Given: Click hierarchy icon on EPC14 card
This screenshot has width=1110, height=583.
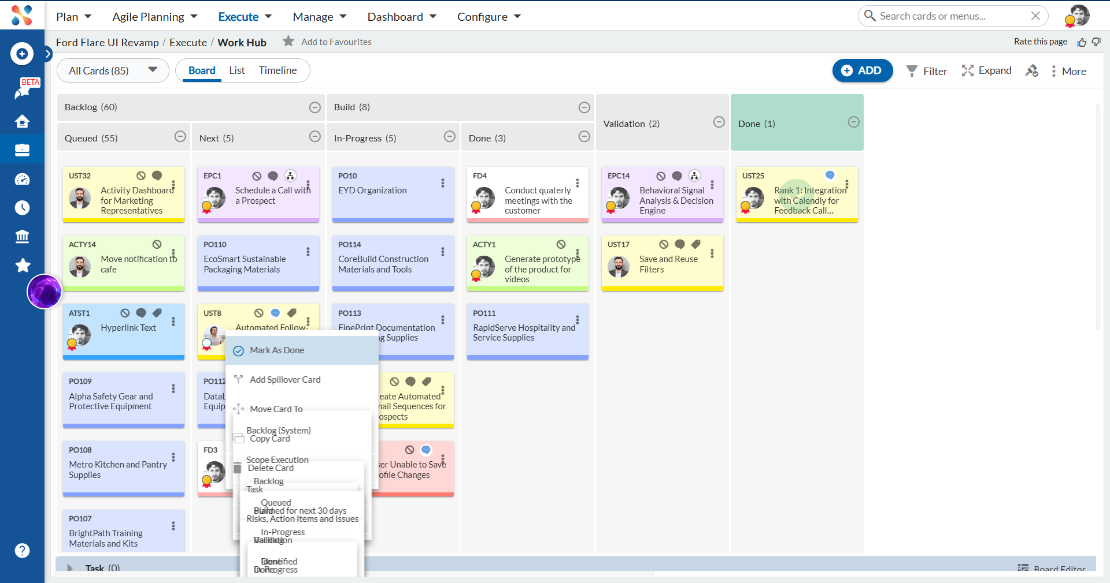Looking at the screenshot, I should pos(694,175).
